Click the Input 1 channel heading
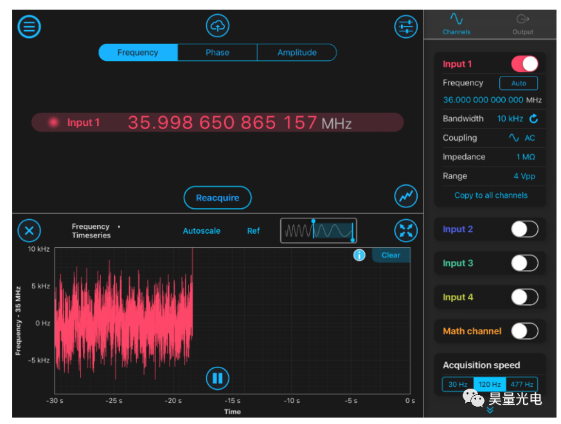This screenshot has width=561, height=424. [x=458, y=64]
